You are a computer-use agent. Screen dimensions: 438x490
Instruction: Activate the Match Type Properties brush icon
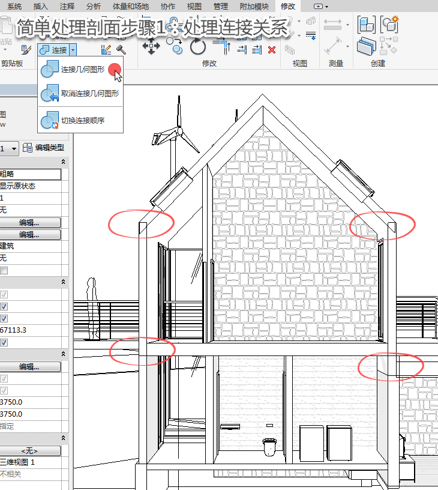tap(26, 50)
